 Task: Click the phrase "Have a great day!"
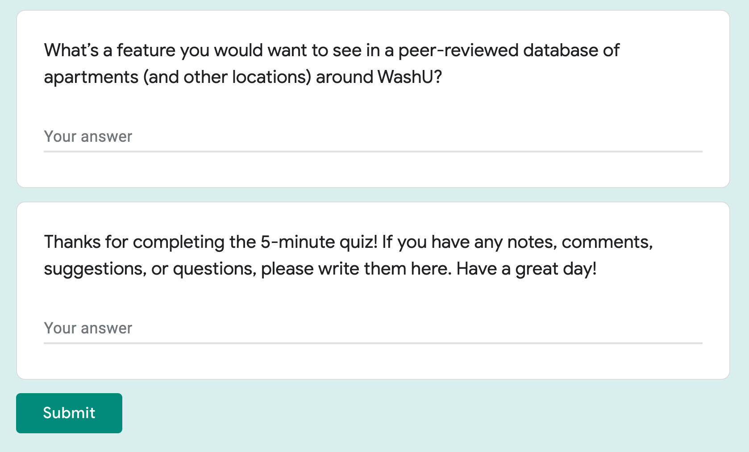tap(526, 269)
